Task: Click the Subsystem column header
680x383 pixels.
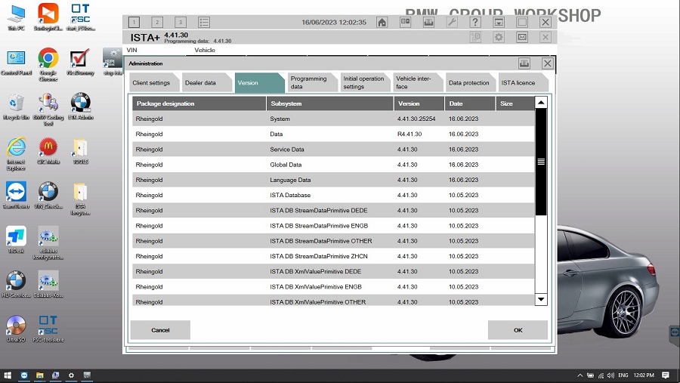Action: (329, 103)
